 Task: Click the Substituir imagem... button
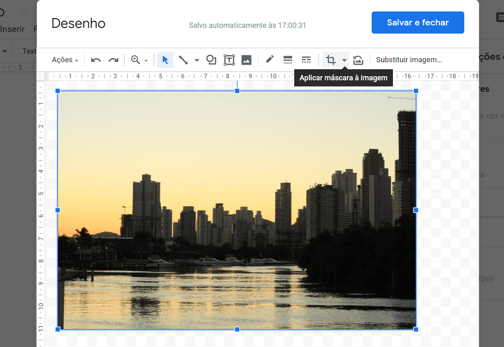[x=409, y=60]
